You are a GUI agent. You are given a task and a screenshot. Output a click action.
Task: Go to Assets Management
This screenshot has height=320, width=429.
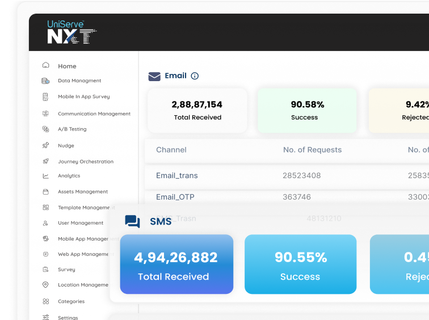[x=83, y=192]
